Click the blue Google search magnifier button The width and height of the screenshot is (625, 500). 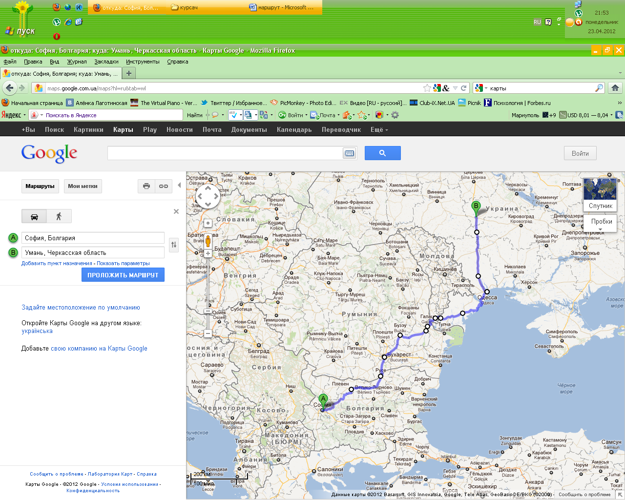(x=383, y=153)
